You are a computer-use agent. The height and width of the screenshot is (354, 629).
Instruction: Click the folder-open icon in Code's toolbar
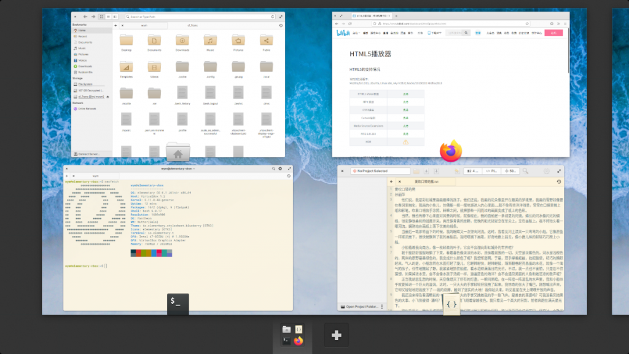tap(416, 171)
